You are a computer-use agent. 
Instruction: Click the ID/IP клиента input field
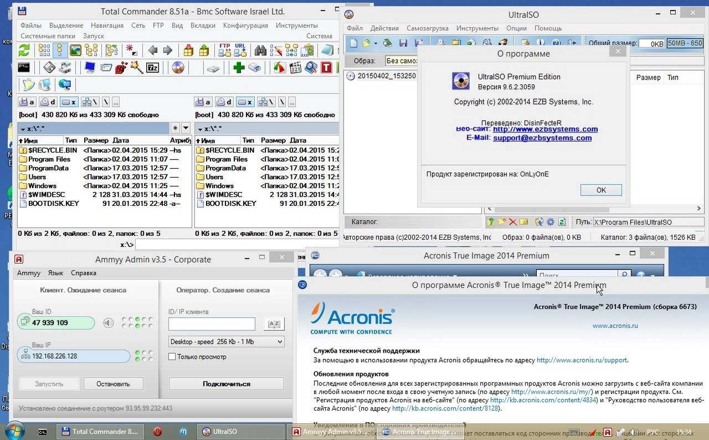tap(212, 324)
